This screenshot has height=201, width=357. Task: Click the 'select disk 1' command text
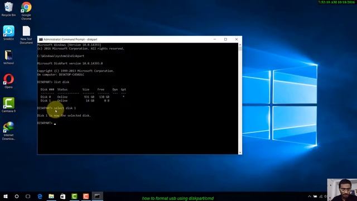click(x=65, y=108)
